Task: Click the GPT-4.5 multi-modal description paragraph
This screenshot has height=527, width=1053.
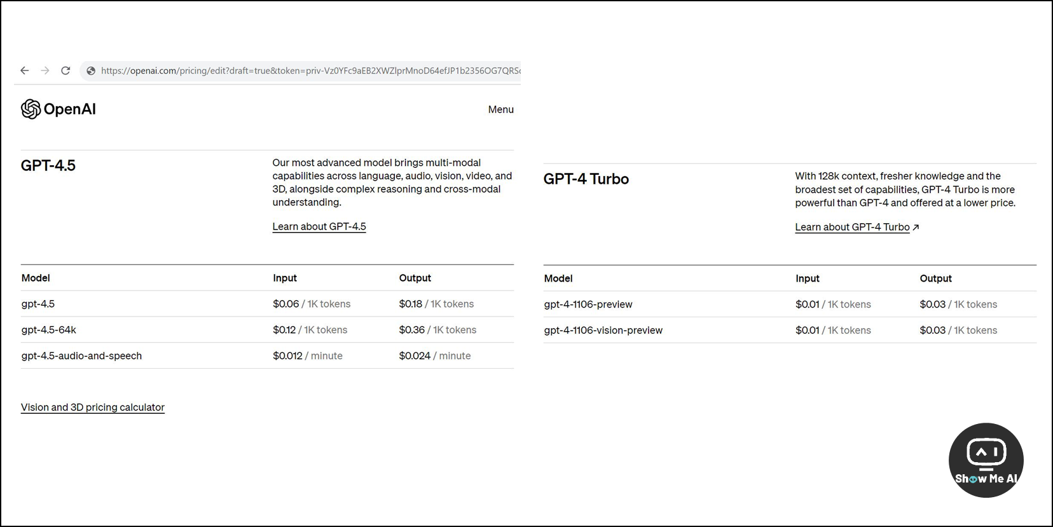Action: pos(392,182)
